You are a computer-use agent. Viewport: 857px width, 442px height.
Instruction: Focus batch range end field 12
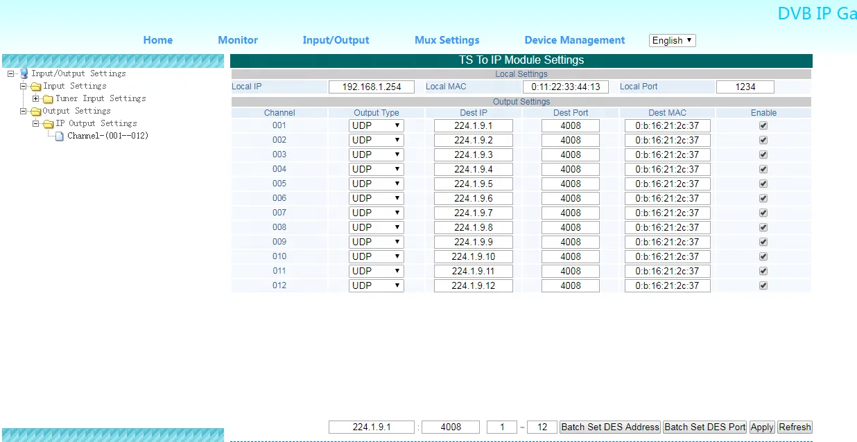542,427
